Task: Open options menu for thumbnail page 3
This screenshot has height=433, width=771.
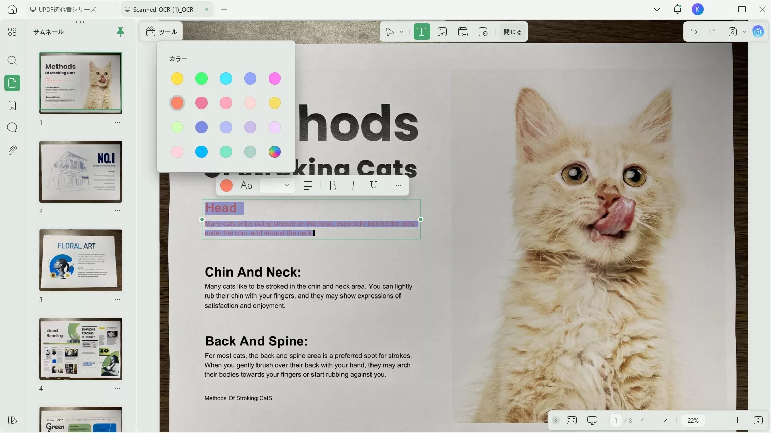Action: [x=118, y=300]
